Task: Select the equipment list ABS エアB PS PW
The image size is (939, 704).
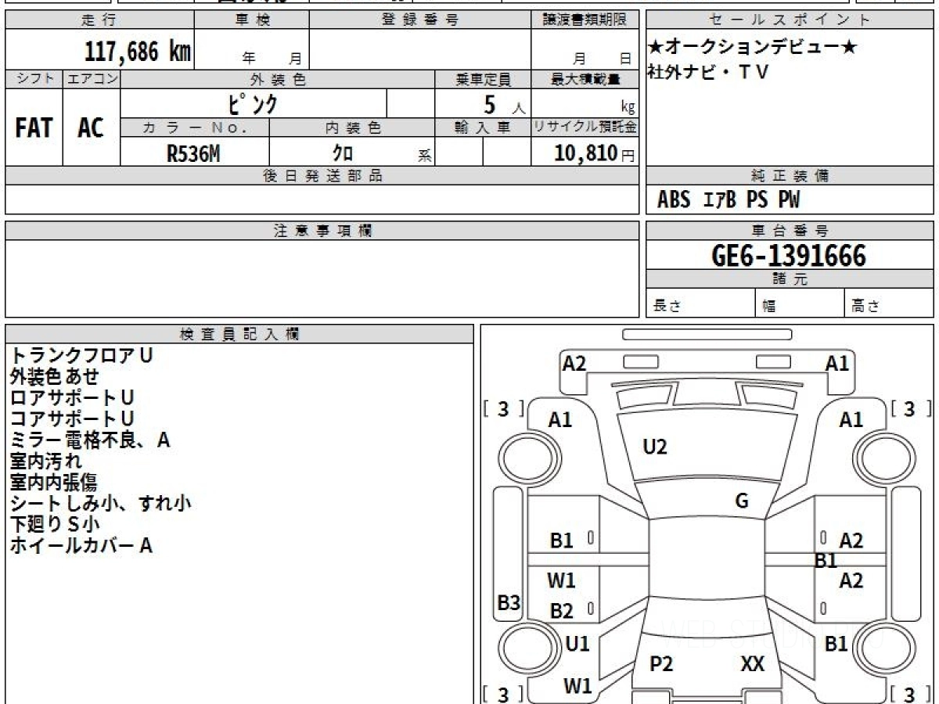Action: tap(729, 200)
